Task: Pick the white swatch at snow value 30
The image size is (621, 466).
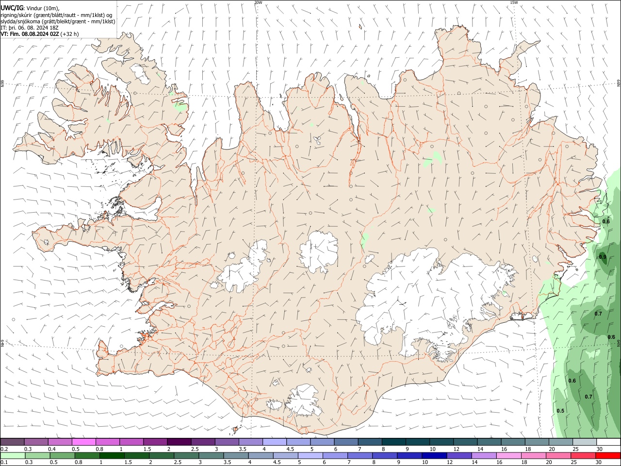Action: coord(608,442)
